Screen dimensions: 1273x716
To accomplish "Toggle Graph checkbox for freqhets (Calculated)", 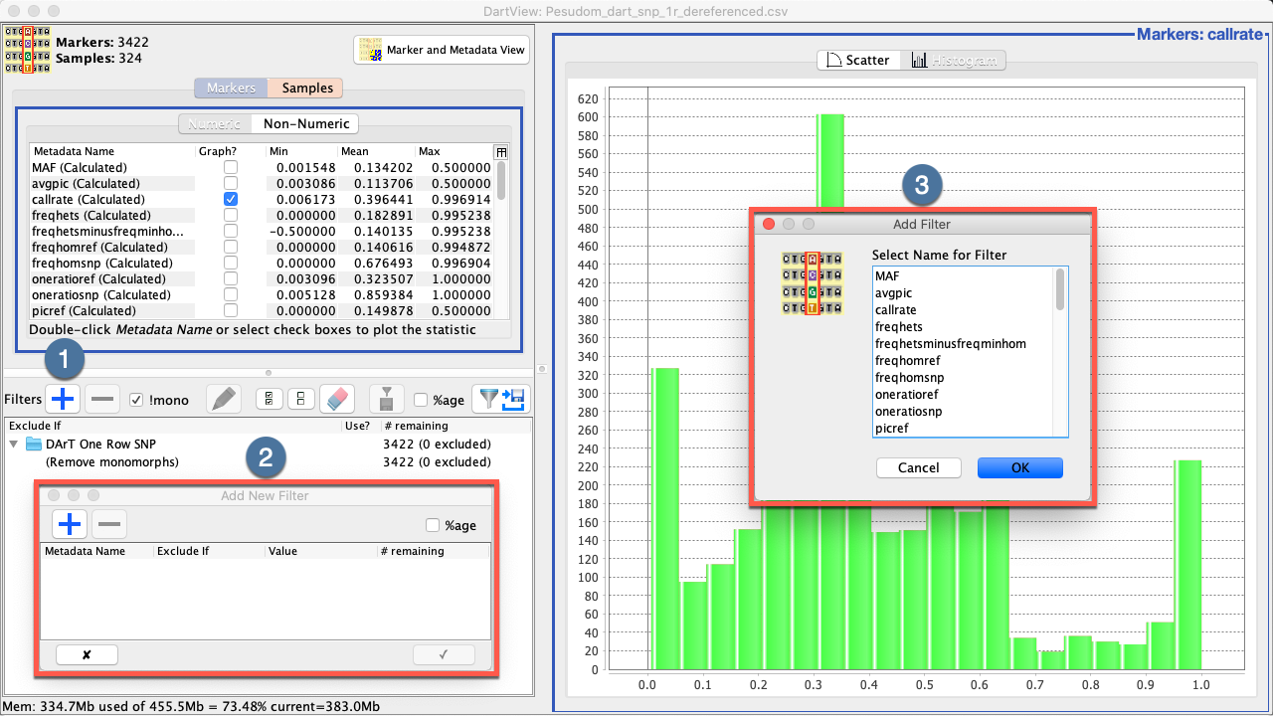I will [x=231, y=216].
